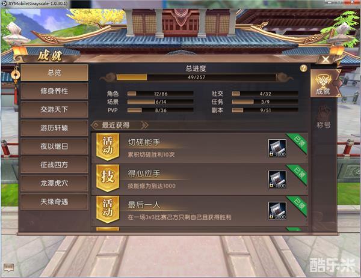
Task: Switch to the 夜以继日 category
Action: (54, 147)
